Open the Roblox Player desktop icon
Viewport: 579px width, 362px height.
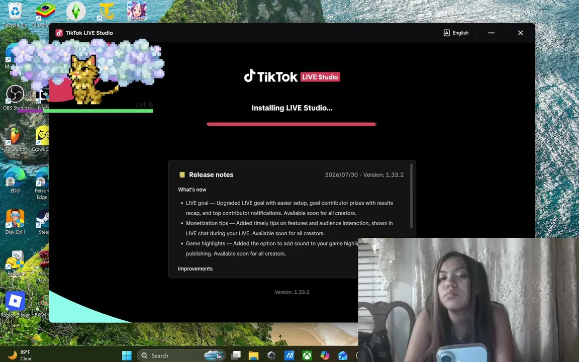pyautogui.click(x=15, y=305)
